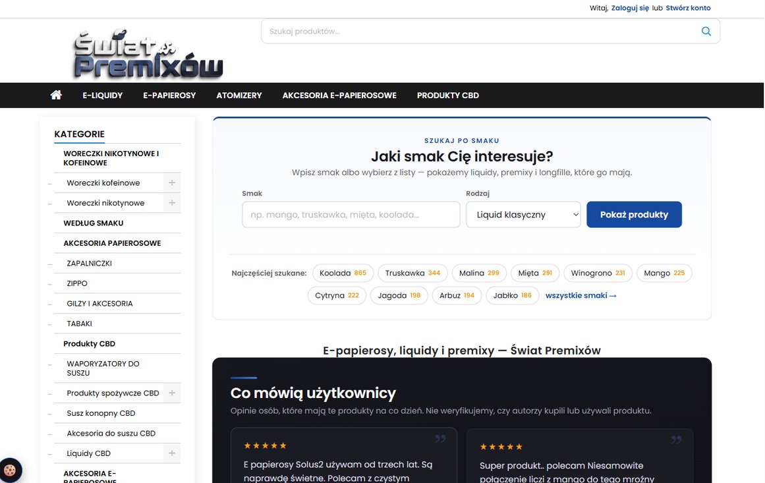Select the Cytryna flavor chip
Screen dimensions: 765x483
pyautogui.click(x=337, y=296)
